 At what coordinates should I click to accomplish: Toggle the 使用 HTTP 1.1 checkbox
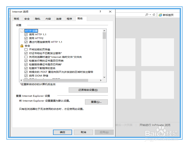26,35
